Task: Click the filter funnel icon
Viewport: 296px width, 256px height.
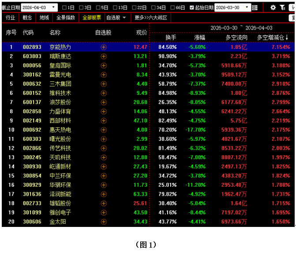Action: tap(282, 7)
